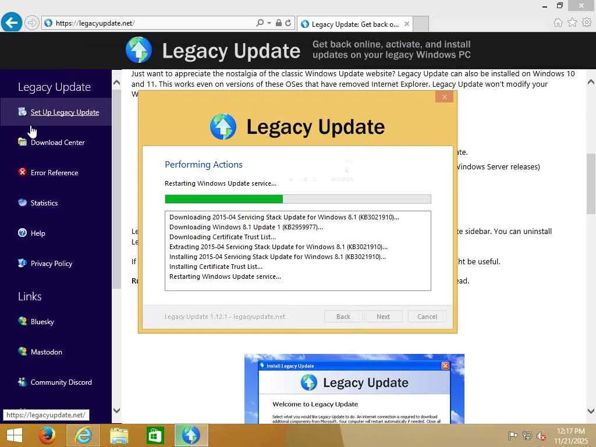Select the Legacy Update browser tab

(354, 24)
